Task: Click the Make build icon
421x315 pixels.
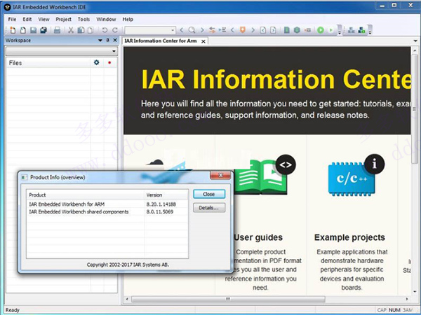Action: [297, 30]
